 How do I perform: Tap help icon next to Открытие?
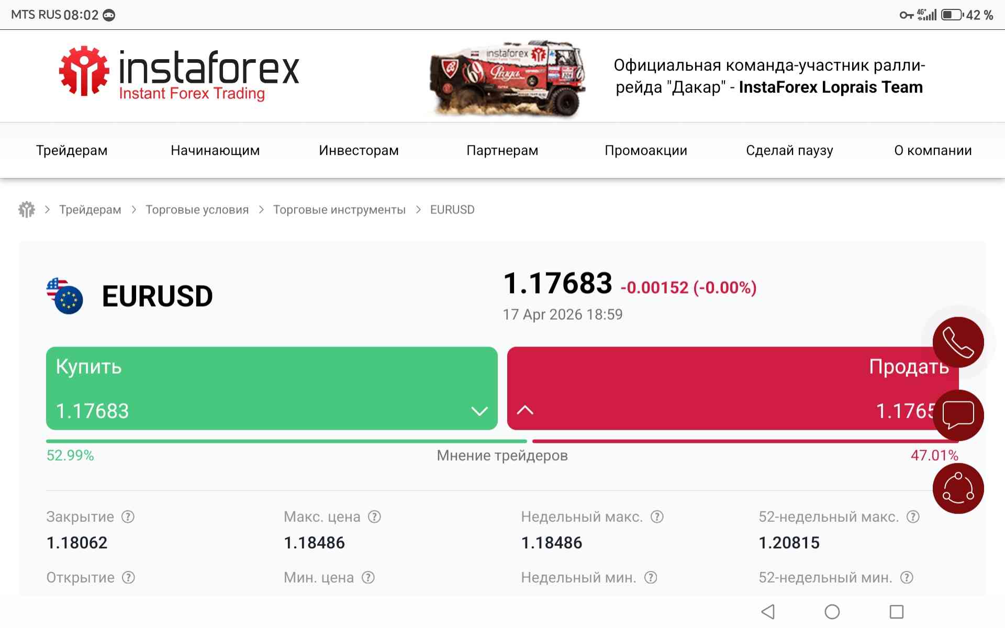pyautogui.click(x=128, y=578)
